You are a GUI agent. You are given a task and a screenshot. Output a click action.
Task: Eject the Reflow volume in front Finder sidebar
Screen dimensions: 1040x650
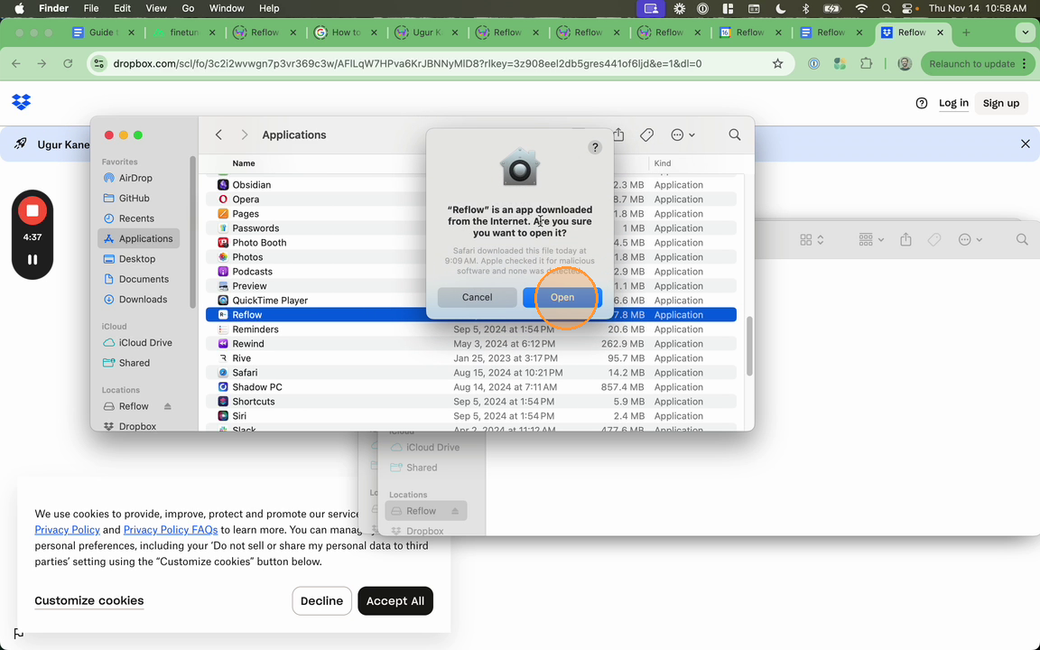(x=168, y=406)
